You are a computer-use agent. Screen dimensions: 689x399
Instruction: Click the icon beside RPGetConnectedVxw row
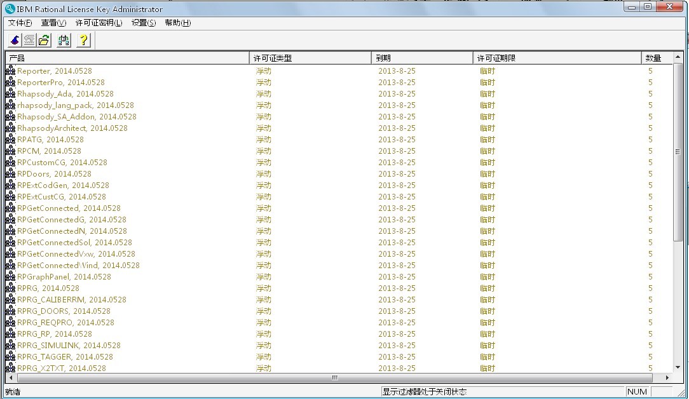11,254
